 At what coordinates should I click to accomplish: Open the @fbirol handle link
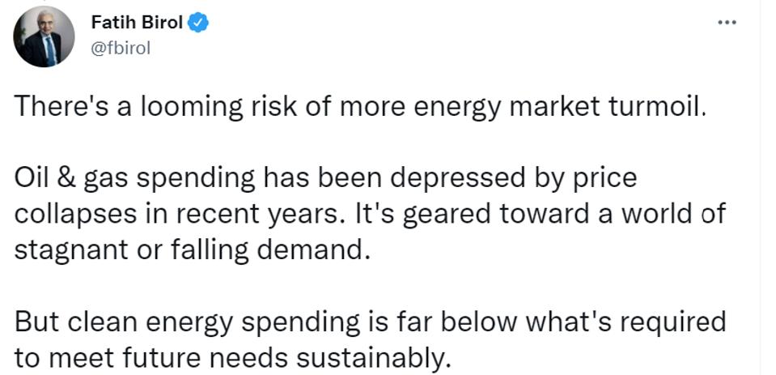121,47
